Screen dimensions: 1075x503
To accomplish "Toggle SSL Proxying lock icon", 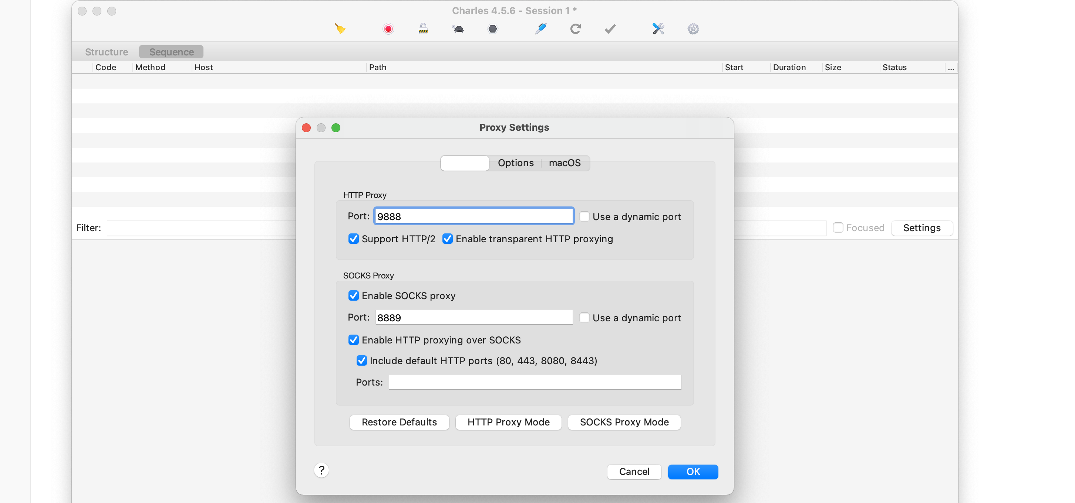I will coord(423,29).
